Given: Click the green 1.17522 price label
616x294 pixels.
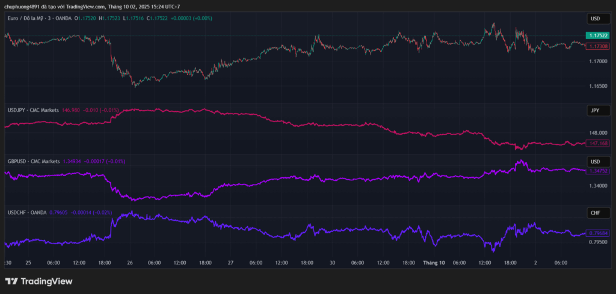Looking at the screenshot, I should 597,36.
